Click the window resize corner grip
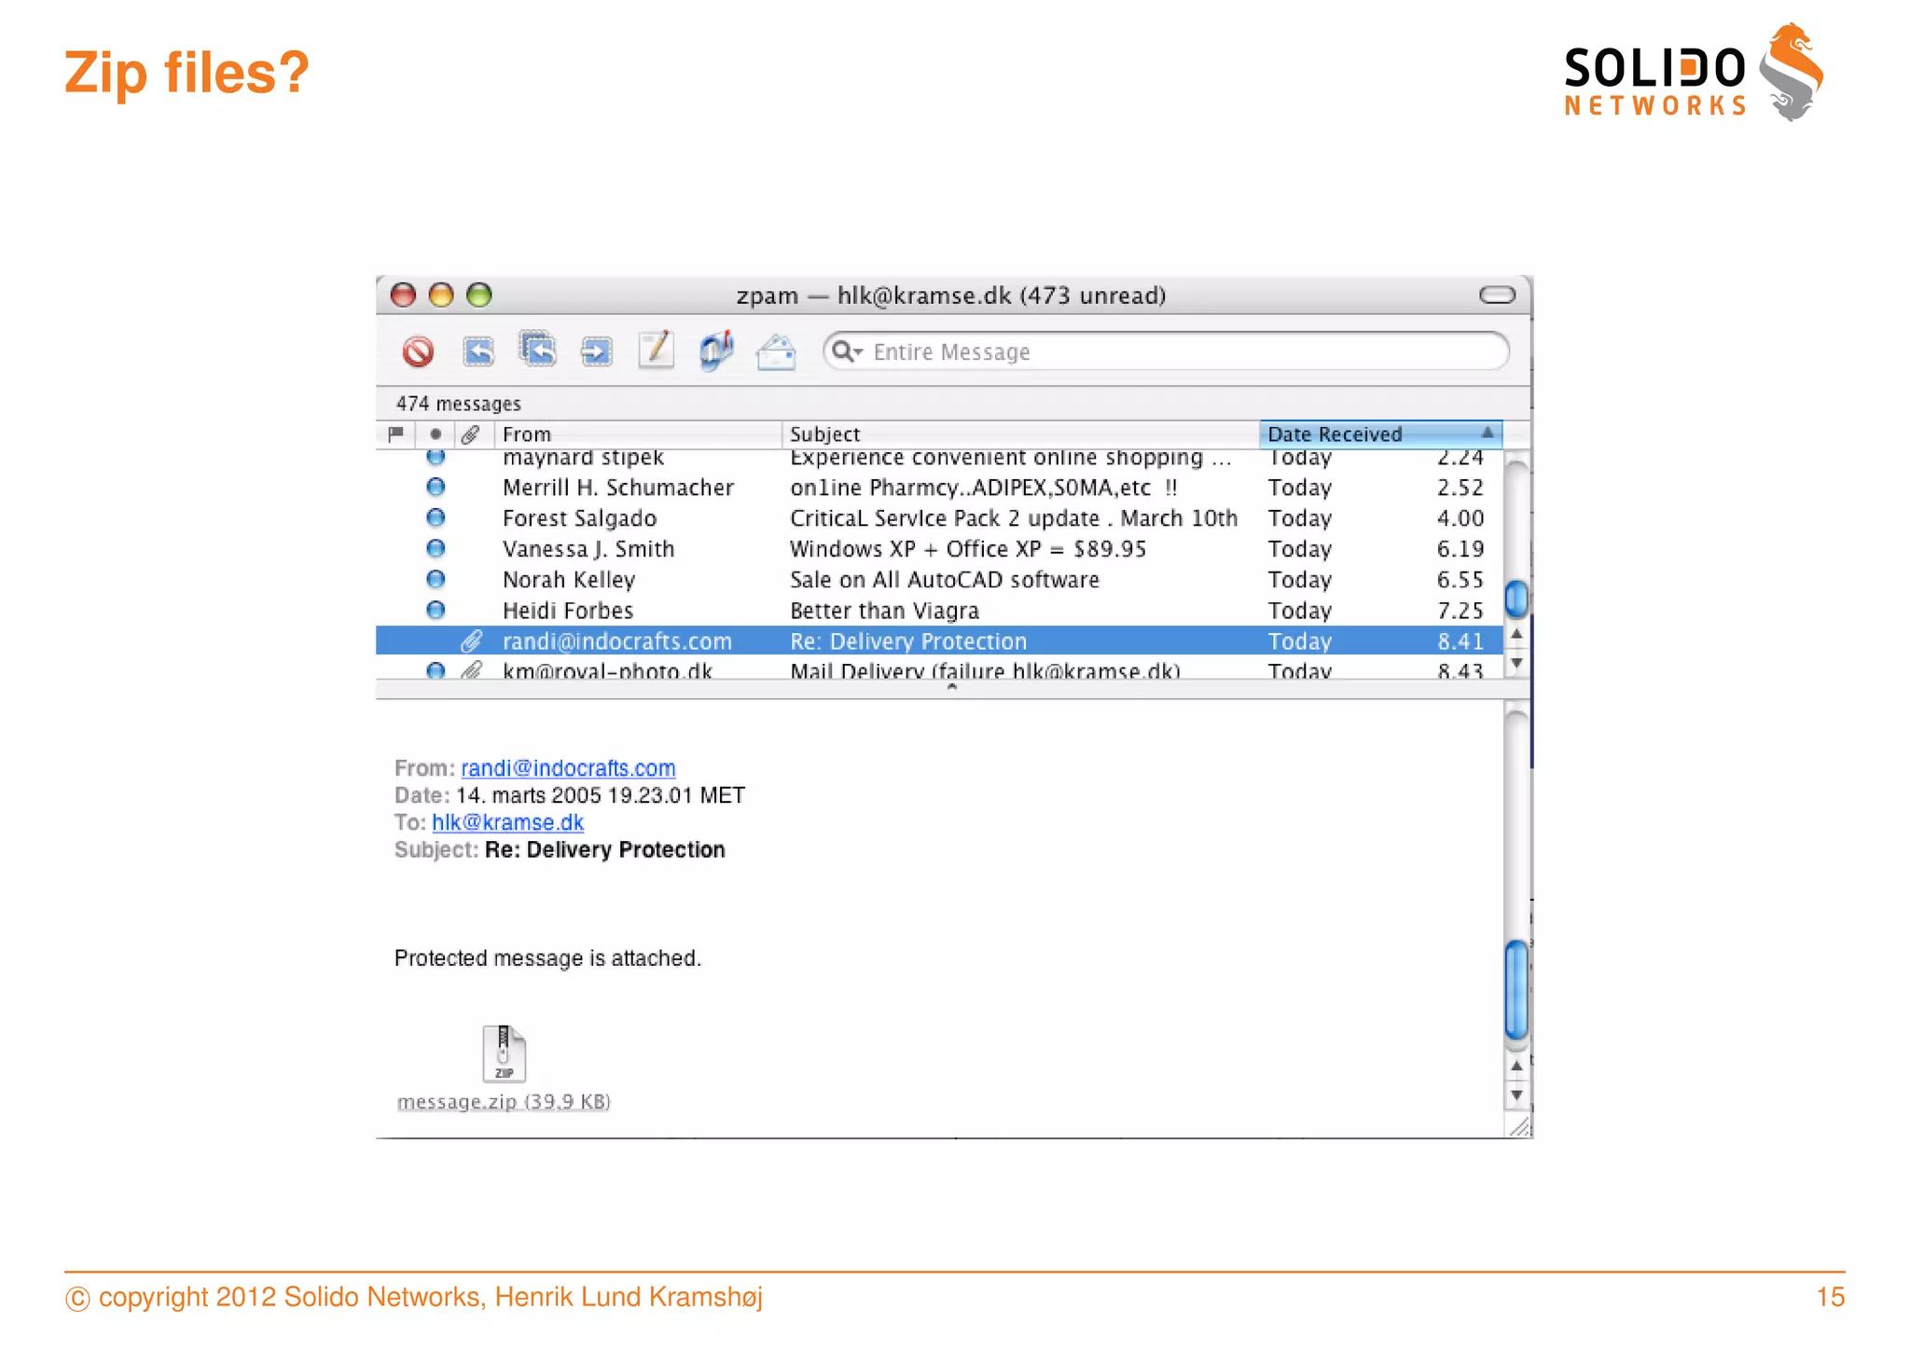The height and width of the screenshot is (1350, 1910). (x=1519, y=1126)
